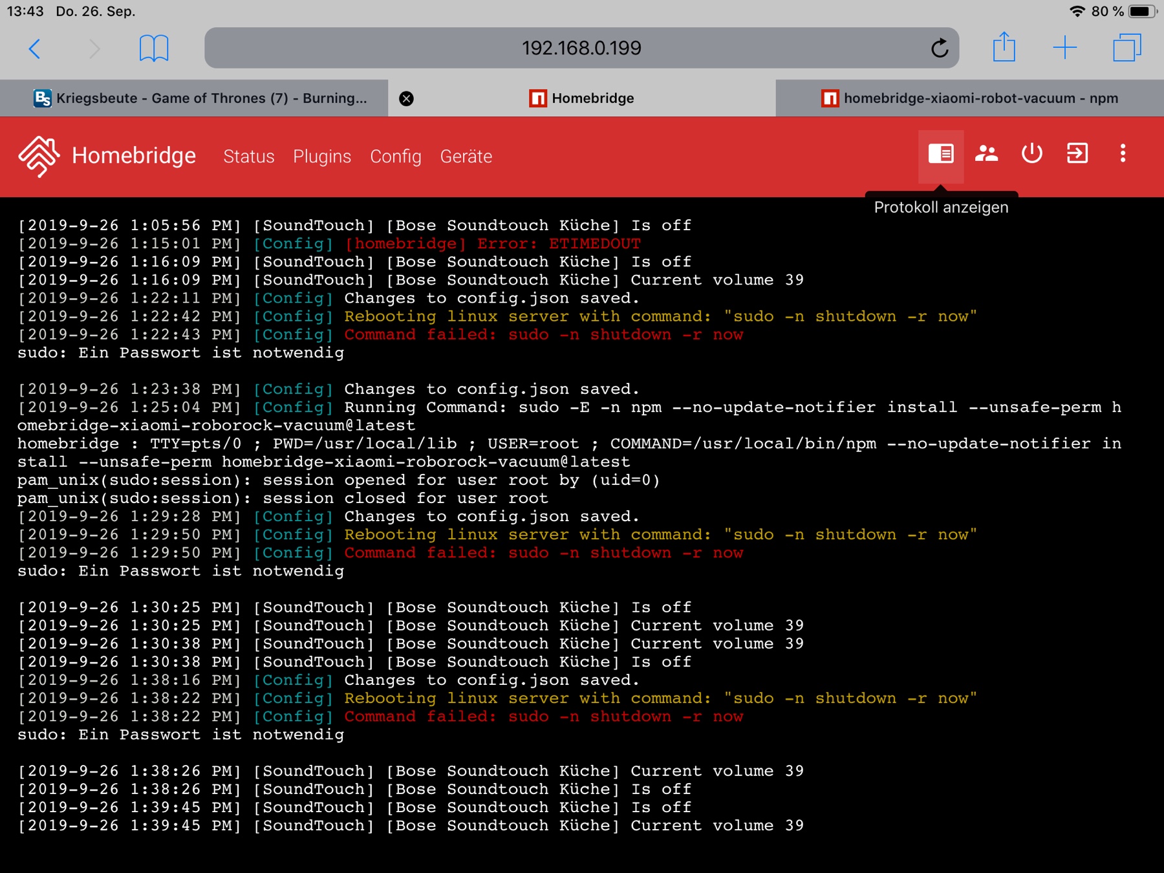Switch to homebridge-xiaomi-robot-vacuum npm tab
The height and width of the screenshot is (873, 1164).
(970, 98)
